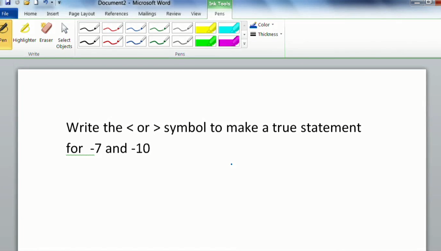Viewport: 441px width, 251px height.
Task: Select the Highlighter tool
Action: (25, 32)
